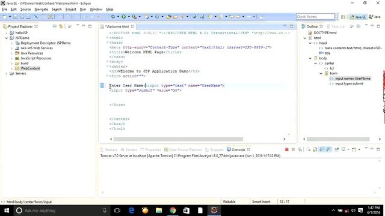
Task: Click the Pin Console icon
Action: click(336, 149)
